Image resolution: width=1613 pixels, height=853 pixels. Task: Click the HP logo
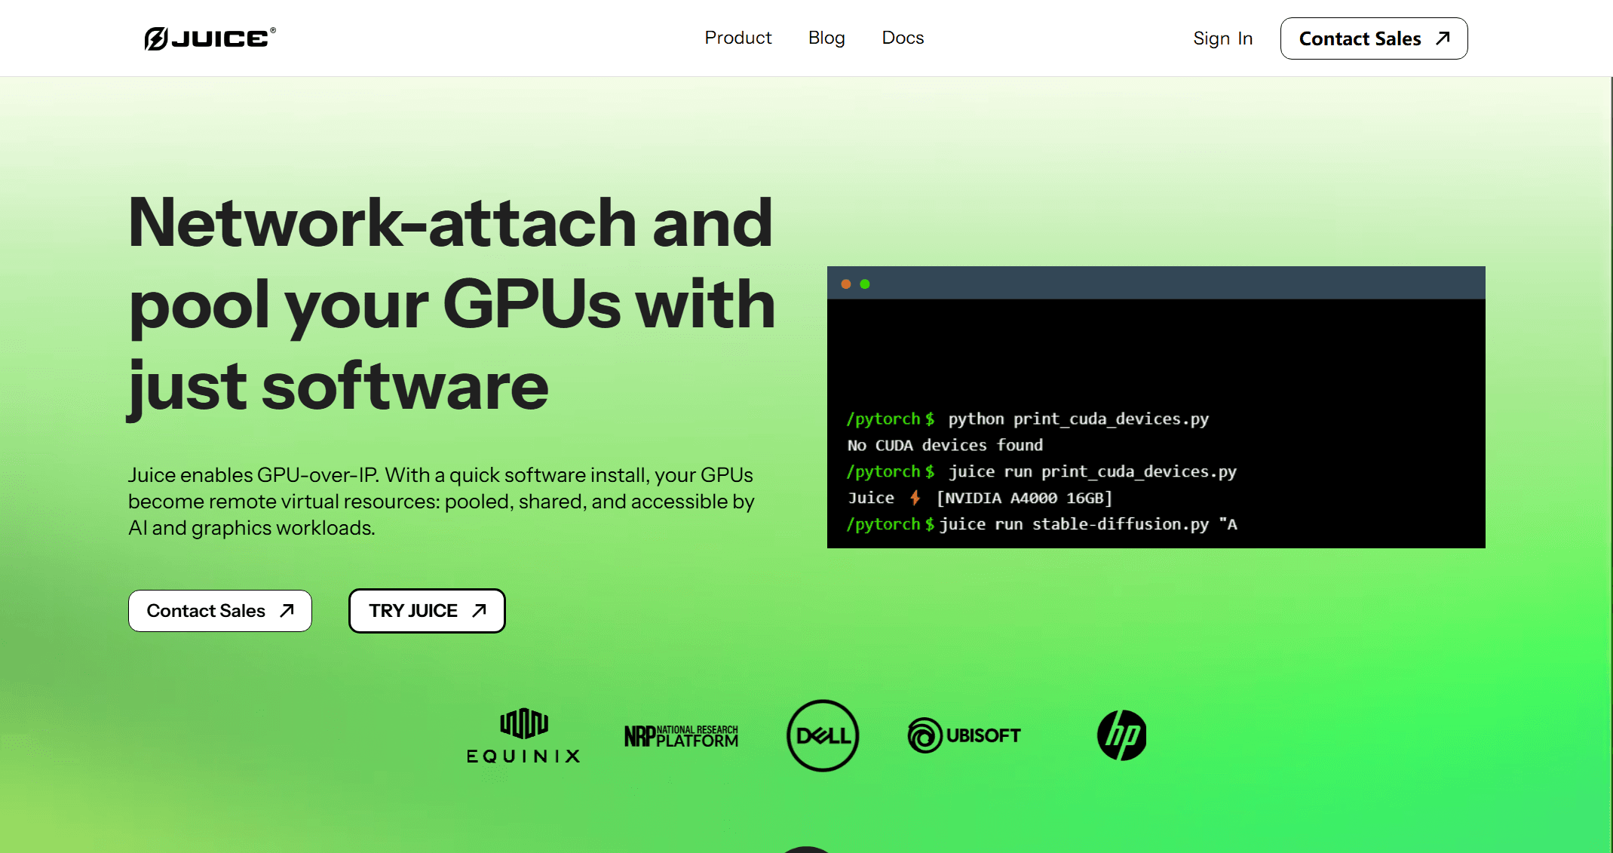[1121, 735]
